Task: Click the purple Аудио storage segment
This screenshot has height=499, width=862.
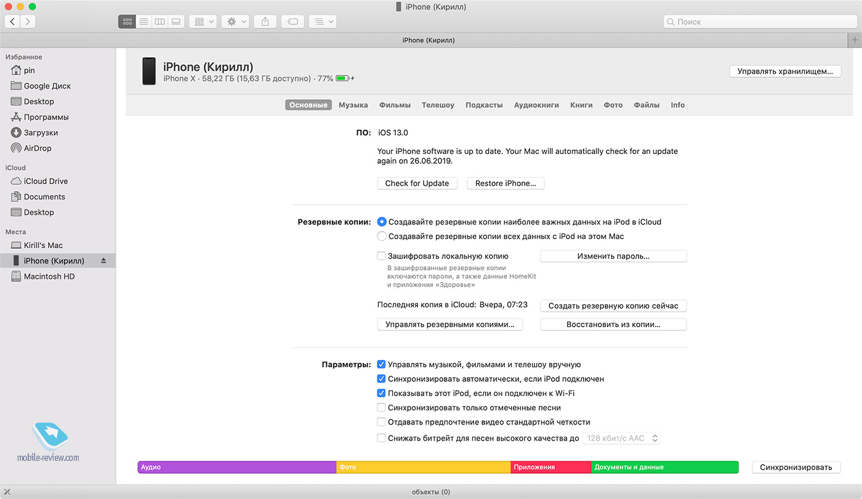Action: [x=237, y=467]
